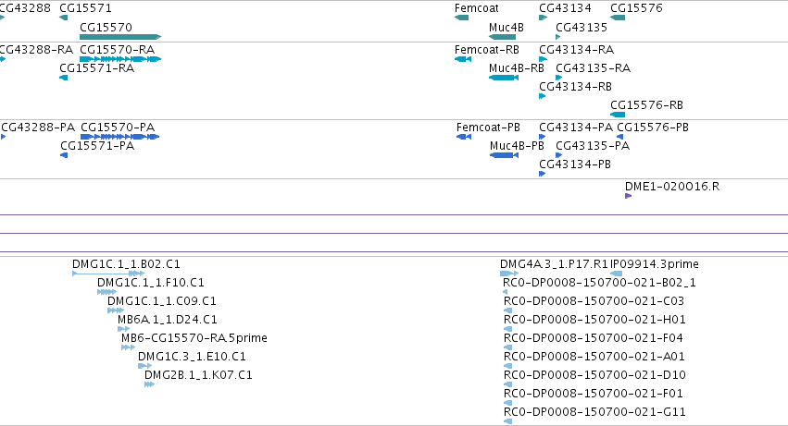Select the CG15570-PA protein glyph

point(120,137)
